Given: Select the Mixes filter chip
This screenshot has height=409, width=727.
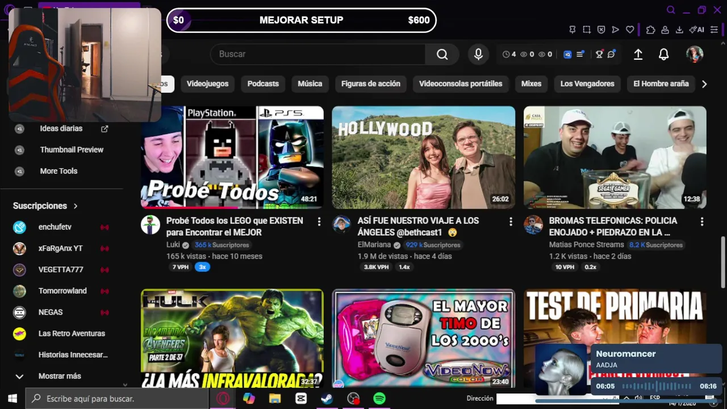Looking at the screenshot, I should tap(531, 84).
